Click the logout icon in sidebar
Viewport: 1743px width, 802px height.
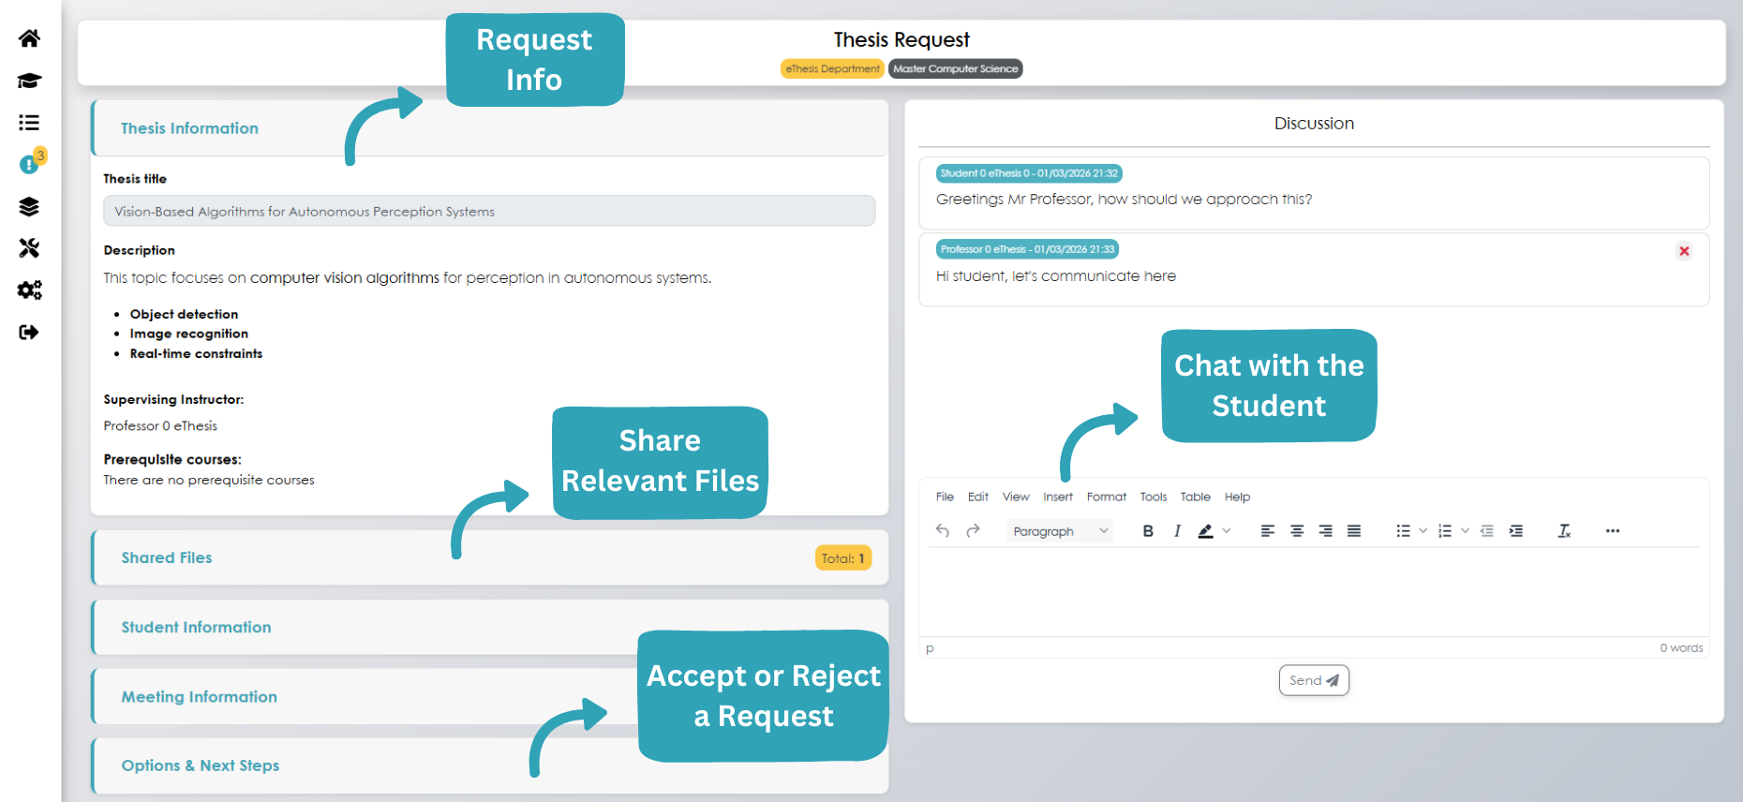pyautogui.click(x=29, y=333)
